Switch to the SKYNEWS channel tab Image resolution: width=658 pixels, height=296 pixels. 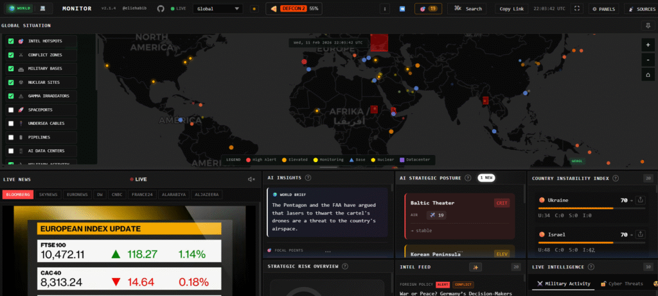coord(49,194)
